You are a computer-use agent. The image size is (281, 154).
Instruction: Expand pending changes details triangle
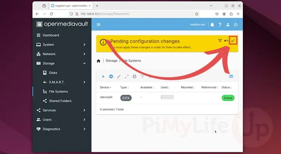[220, 40]
